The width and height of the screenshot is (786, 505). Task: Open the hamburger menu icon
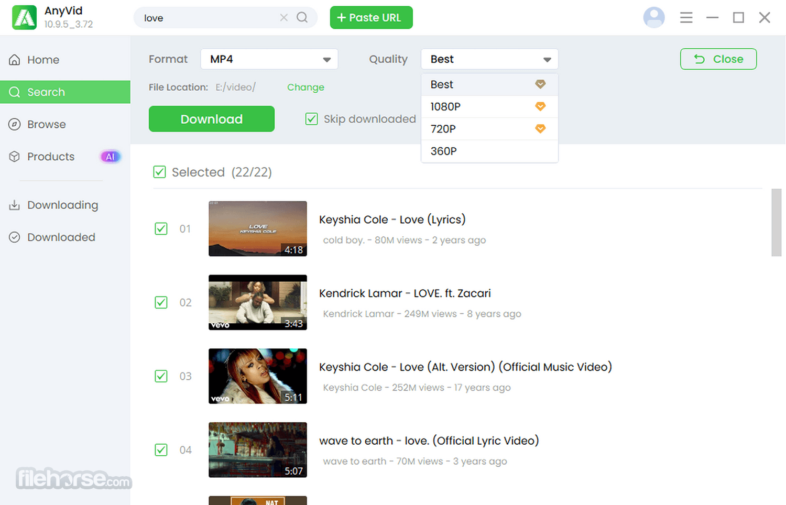(686, 18)
